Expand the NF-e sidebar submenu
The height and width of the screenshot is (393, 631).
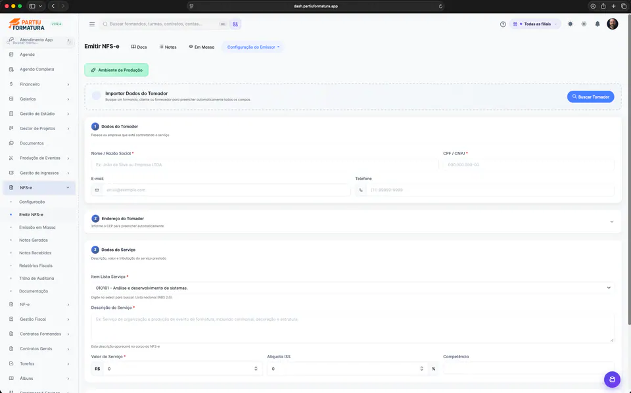pos(68,305)
